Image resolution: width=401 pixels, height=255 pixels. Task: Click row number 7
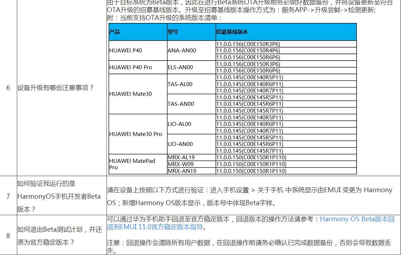[8, 196]
